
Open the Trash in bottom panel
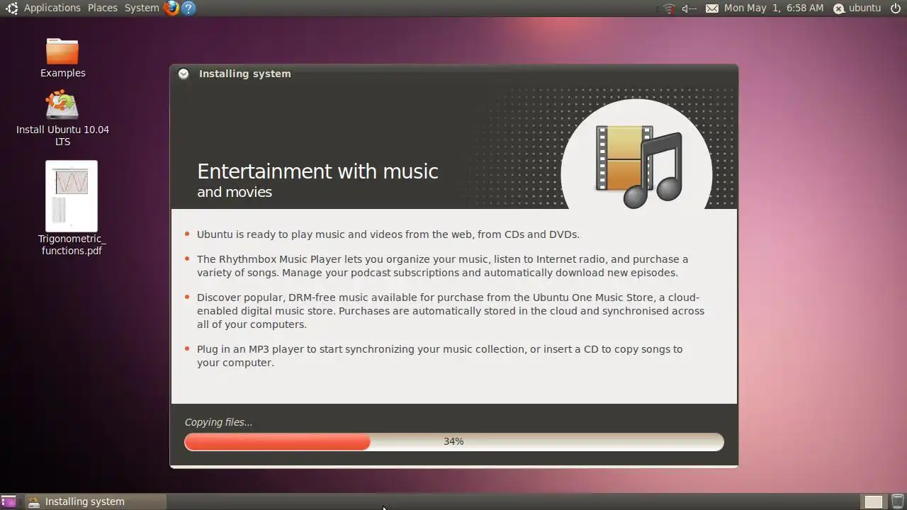(897, 501)
